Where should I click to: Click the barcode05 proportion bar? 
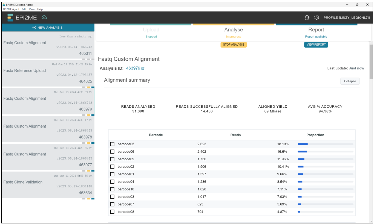(326, 144)
